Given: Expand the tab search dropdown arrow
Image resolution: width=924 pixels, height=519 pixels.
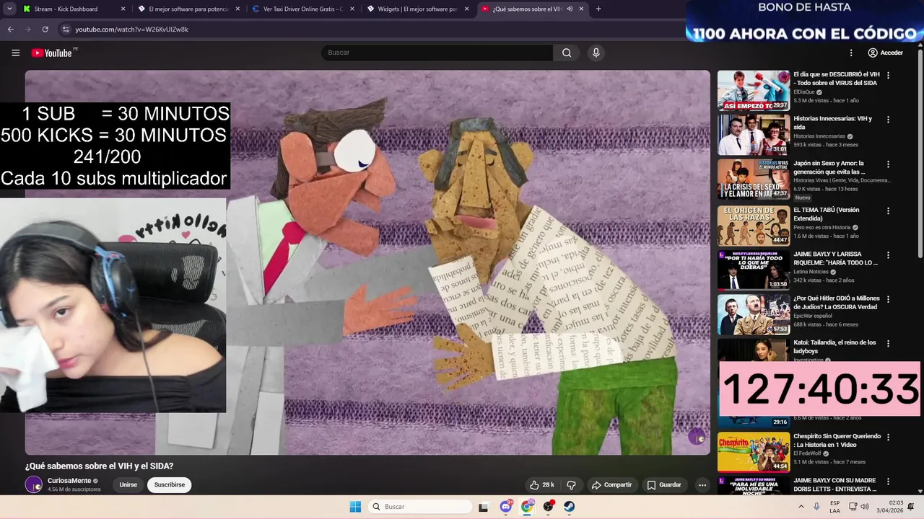Looking at the screenshot, I should click(x=10, y=9).
